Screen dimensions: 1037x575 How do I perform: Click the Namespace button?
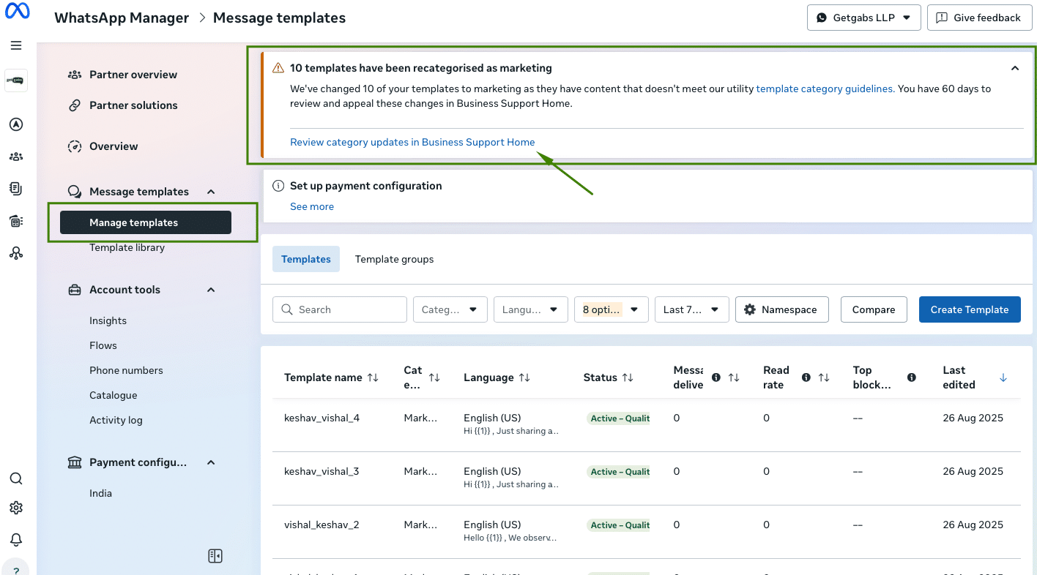[x=781, y=309]
